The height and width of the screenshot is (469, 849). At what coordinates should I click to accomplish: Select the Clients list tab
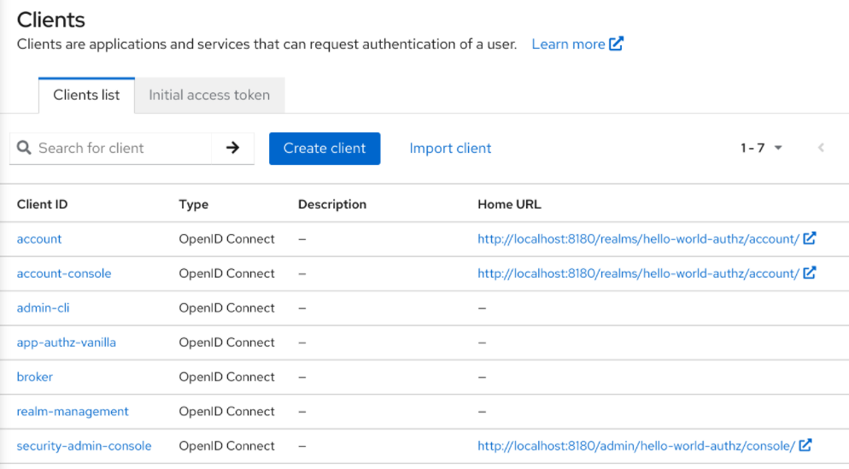point(86,95)
